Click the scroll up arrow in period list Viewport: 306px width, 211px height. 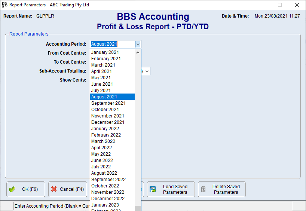click(x=138, y=52)
